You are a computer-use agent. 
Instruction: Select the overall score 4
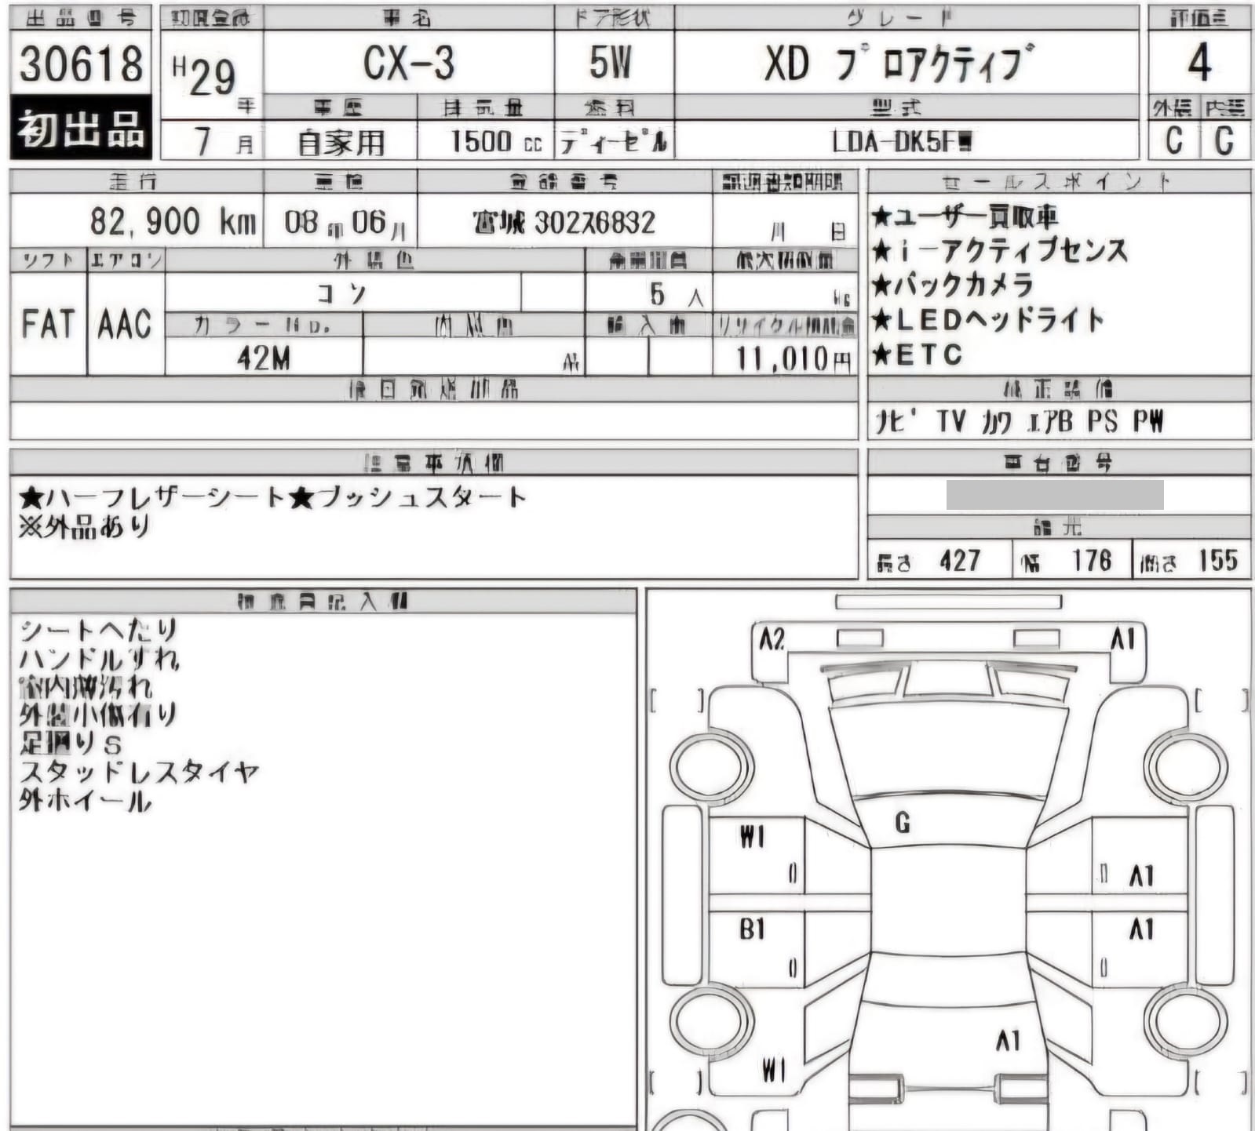[x=1198, y=63]
